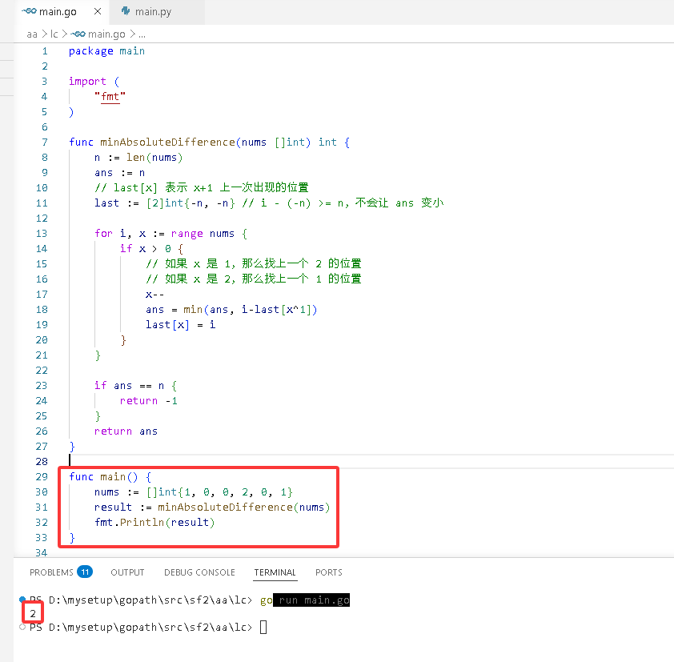Viewport: 674px width, 662px height.
Task: Select the 'lc' breadcrumb folder
Action: coord(54,34)
